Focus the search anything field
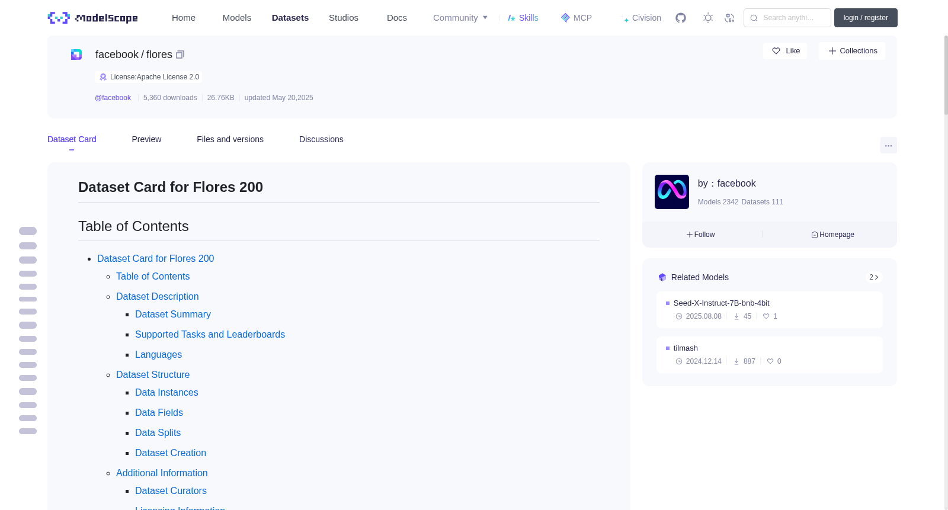The width and height of the screenshot is (948, 510). (x=787, y=18)
